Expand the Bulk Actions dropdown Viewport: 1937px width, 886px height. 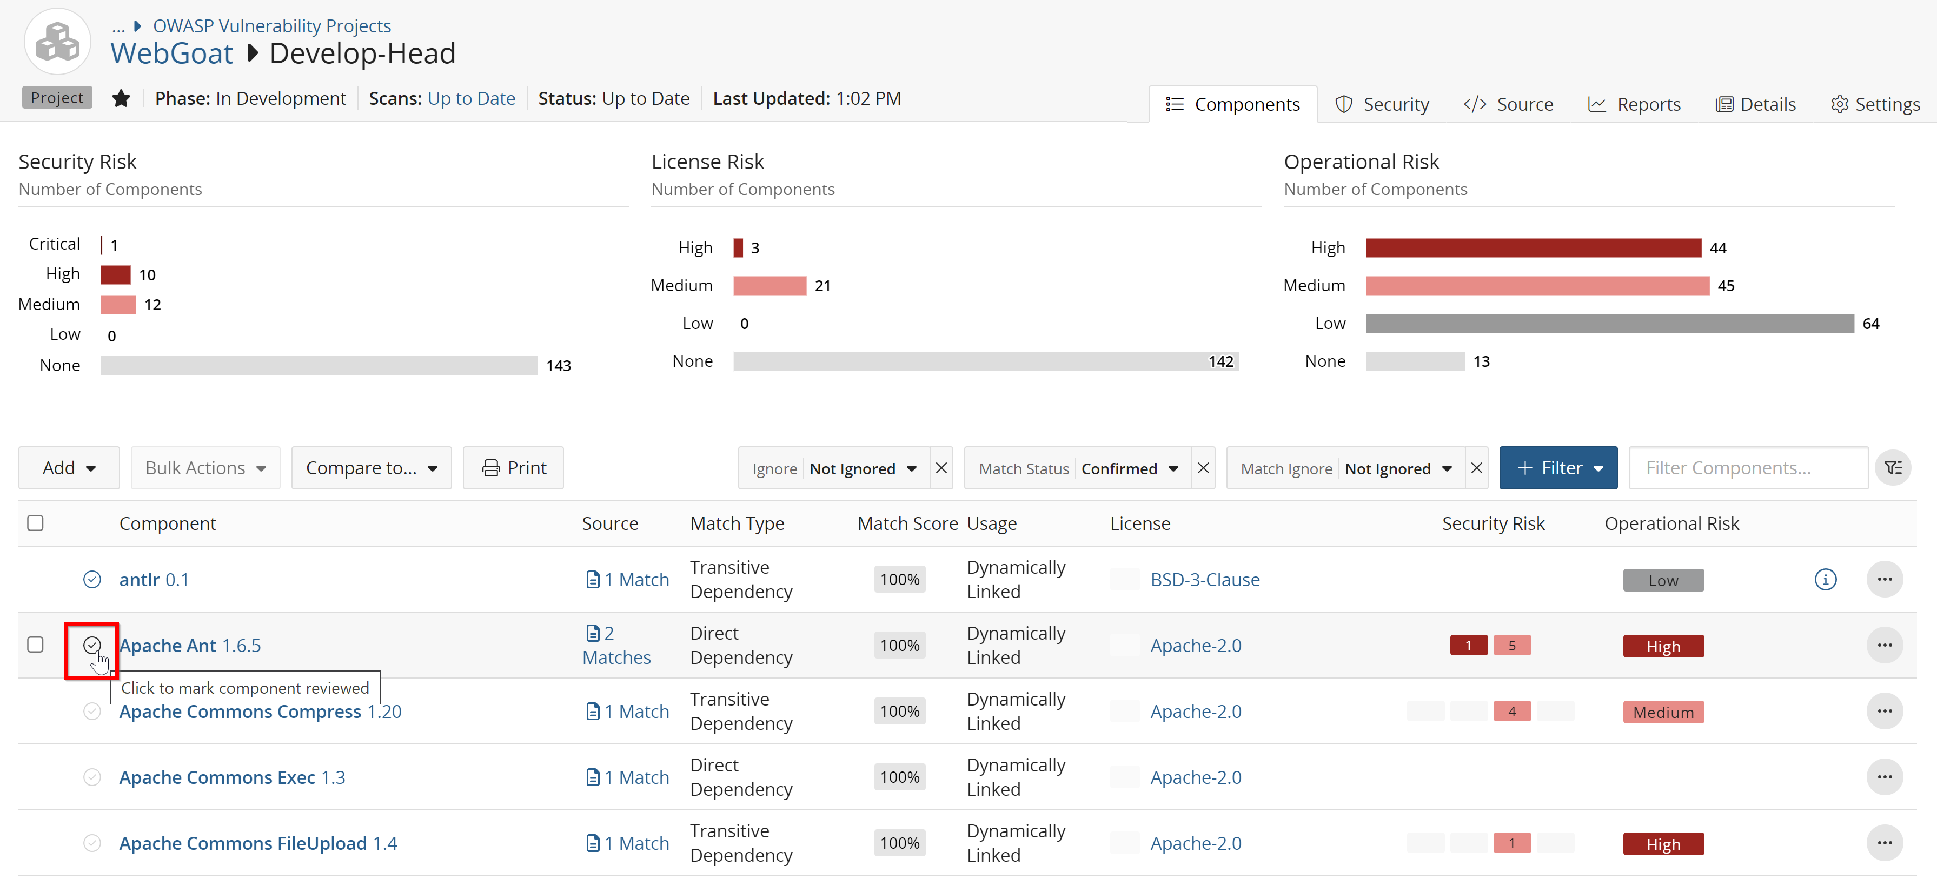pos(205,468)
